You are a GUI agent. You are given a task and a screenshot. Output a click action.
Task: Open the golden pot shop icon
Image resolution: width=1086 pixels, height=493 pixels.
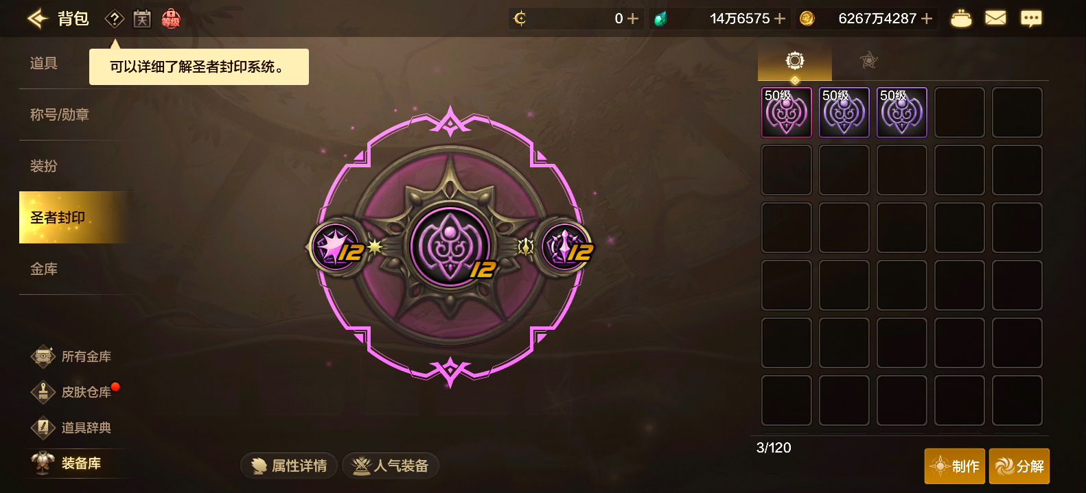[961, 19]
